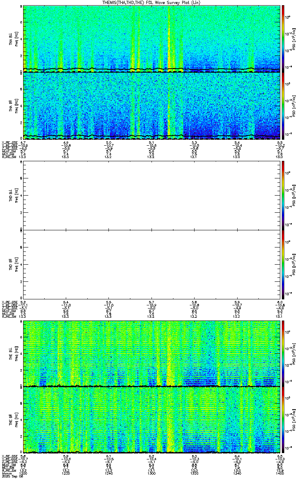
Task: Click the '1200' time tick label
Action: (23, 473)
